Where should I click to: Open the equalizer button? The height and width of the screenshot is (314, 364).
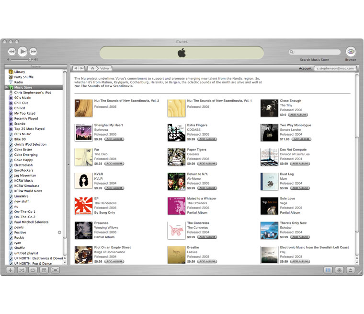(328, 270)
